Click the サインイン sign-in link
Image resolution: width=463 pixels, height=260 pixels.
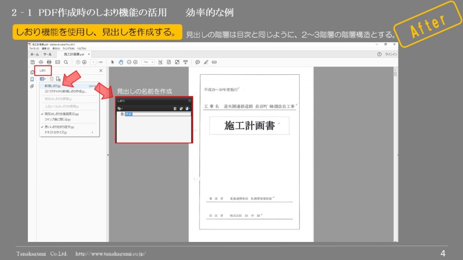(x=391, y=54)
